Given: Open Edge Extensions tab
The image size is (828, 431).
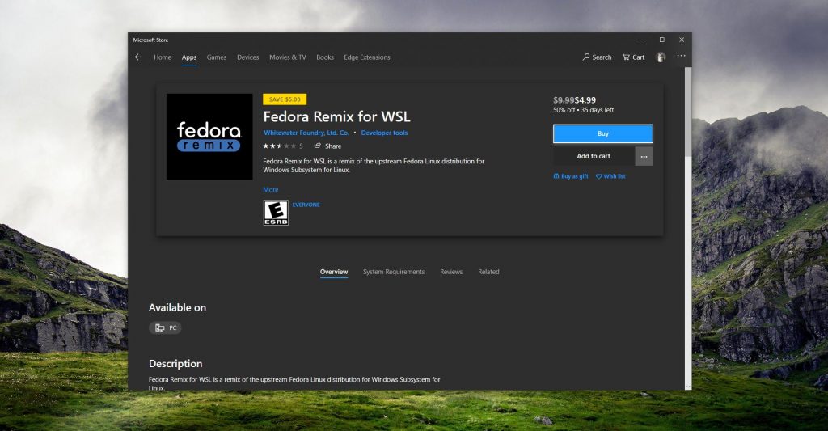Looking at the screenshot, I should (x=367, y=57).
